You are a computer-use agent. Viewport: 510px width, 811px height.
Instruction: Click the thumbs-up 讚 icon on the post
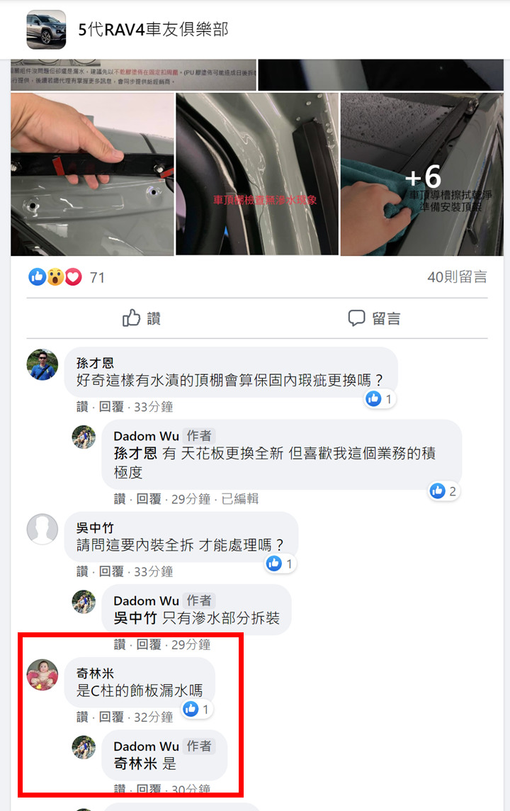click(x=131, y=318)
